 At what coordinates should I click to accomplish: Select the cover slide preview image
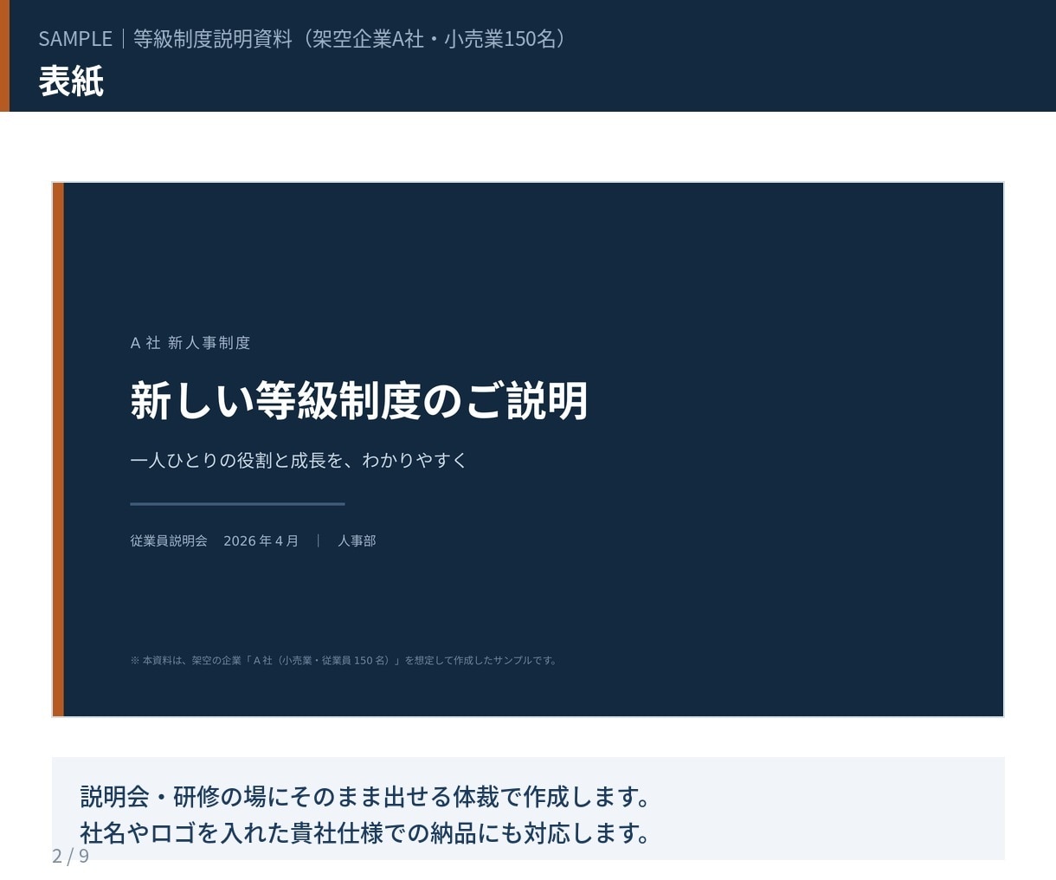528,450
